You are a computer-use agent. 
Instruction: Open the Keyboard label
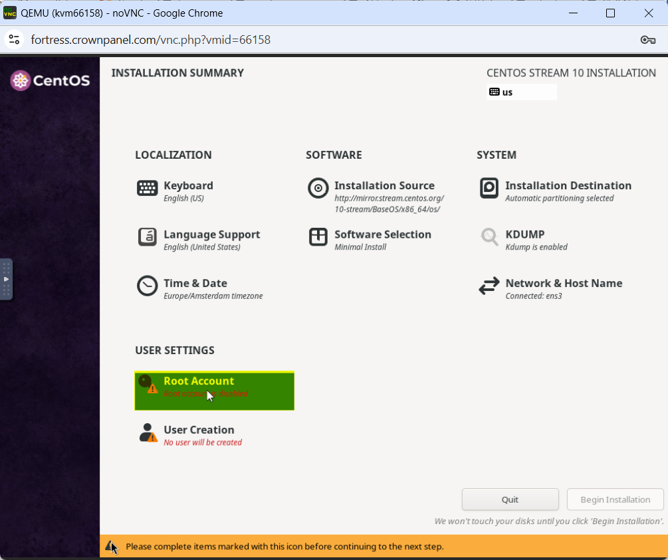[188, 186]
